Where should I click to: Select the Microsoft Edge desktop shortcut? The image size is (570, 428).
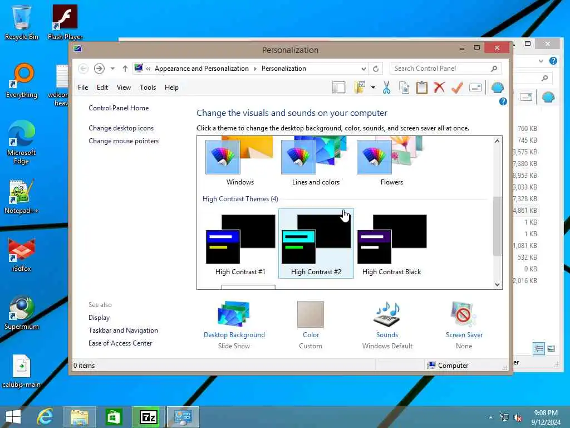(x=22, y=142)
